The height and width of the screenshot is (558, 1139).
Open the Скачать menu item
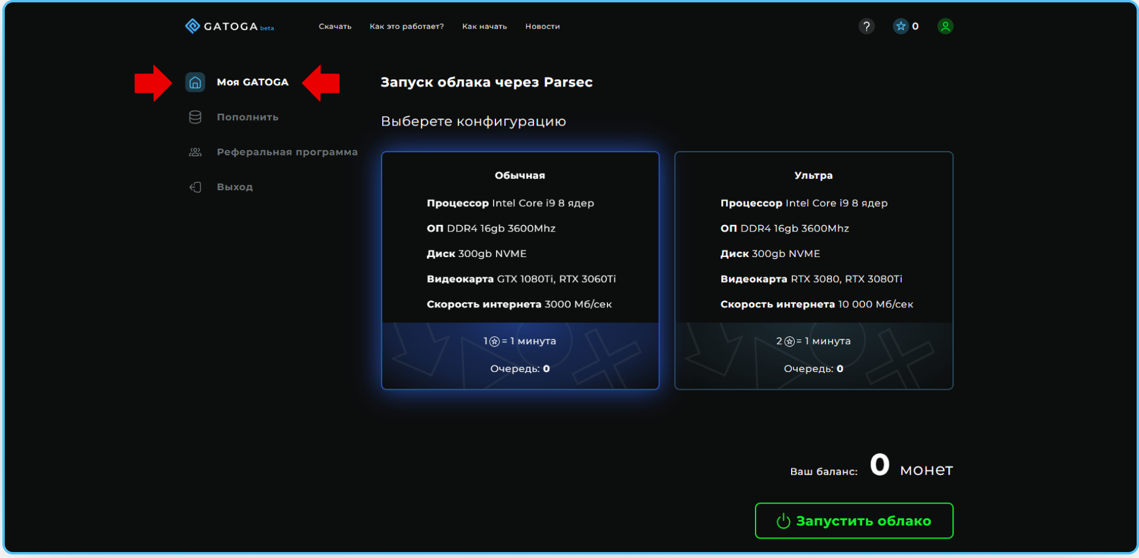[335, 27]
